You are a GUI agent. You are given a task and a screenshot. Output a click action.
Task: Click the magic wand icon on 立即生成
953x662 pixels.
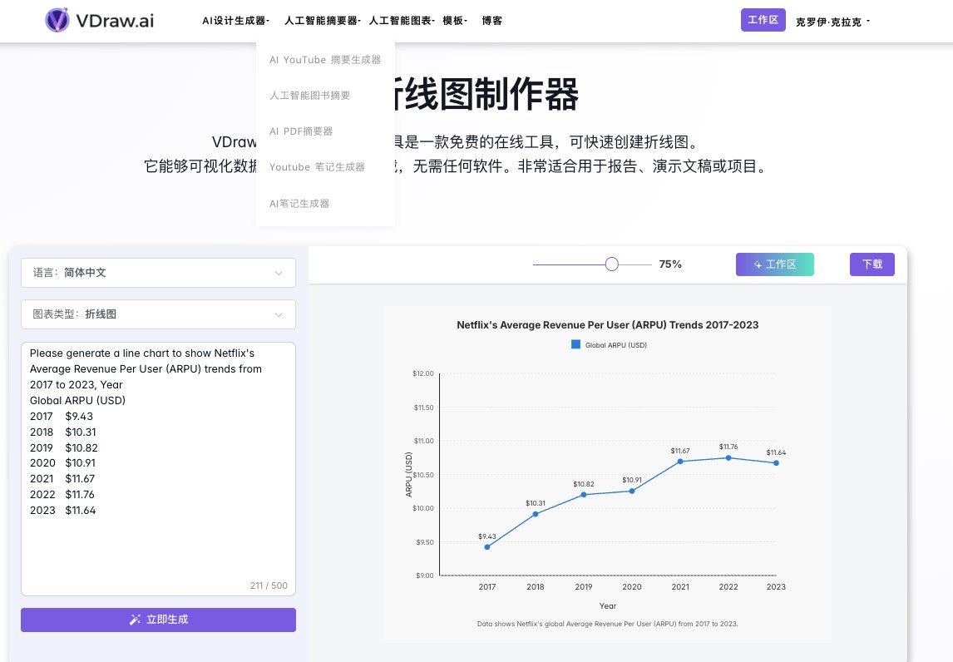tap(135, 620)
